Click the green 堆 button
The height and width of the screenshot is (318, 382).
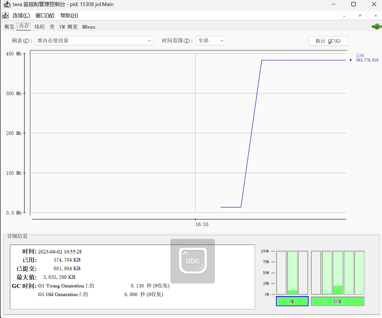click(x=292, y=301)
